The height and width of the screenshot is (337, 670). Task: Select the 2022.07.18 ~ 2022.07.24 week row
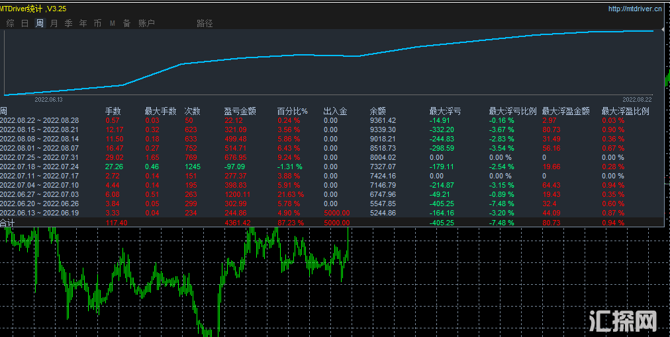tap(40, 167)
